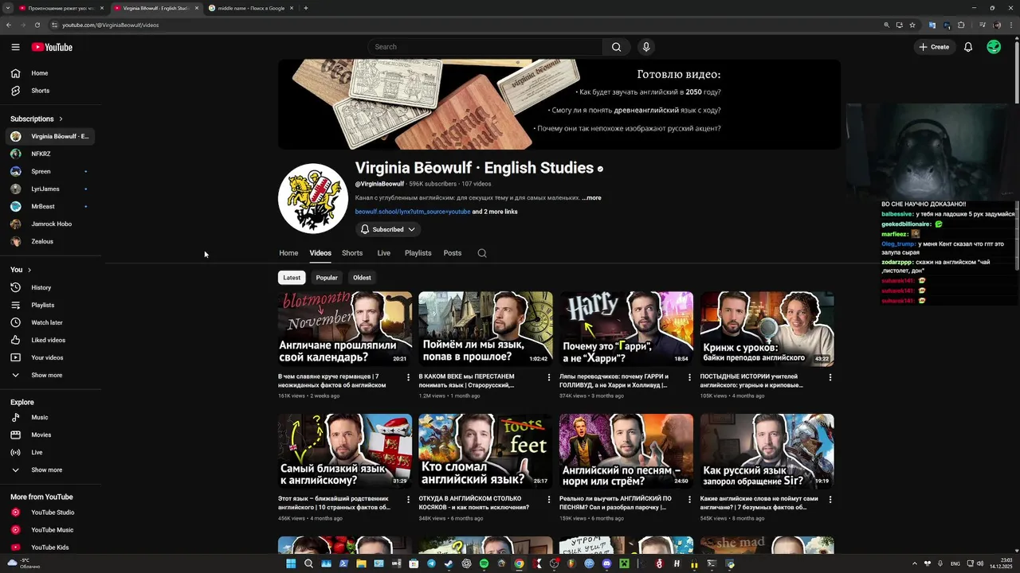Image resolution: width=1020 pixels, height=573 pixels.
Task: Open YouTube Kids link
Action: 51,548
